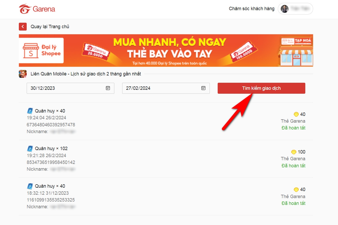The image size is (338, 225).
Task: Select Quay lại Trang chủ
Action: click(50, 26)
